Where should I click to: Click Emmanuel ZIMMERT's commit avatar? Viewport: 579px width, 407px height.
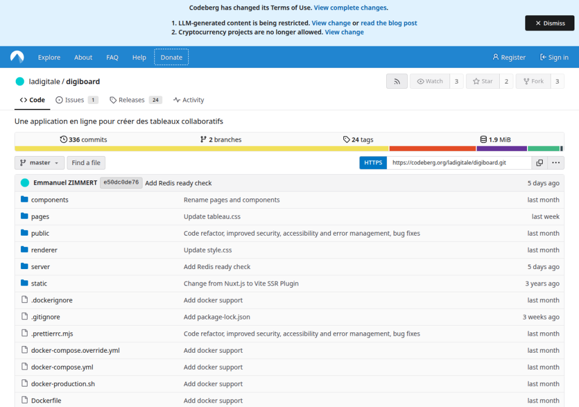(25, 183)
